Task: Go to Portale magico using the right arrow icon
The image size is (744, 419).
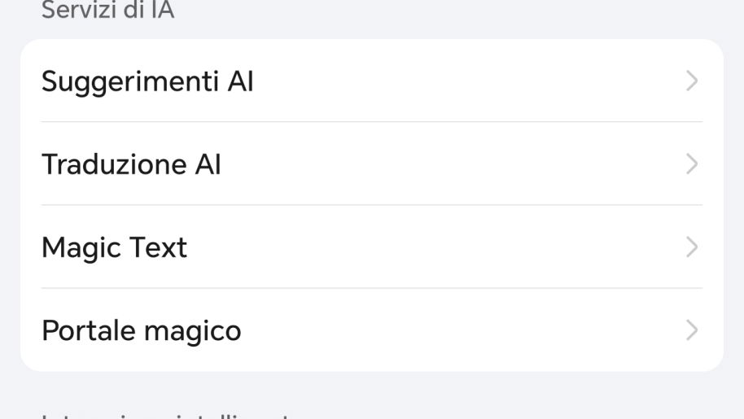Action: 692,330
